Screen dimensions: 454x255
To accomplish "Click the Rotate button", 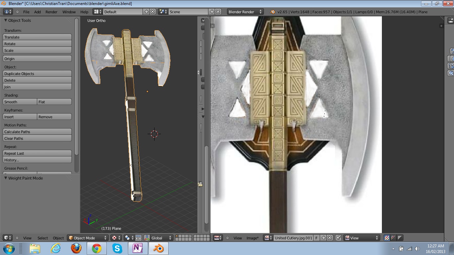I will (x=37, y=44).
